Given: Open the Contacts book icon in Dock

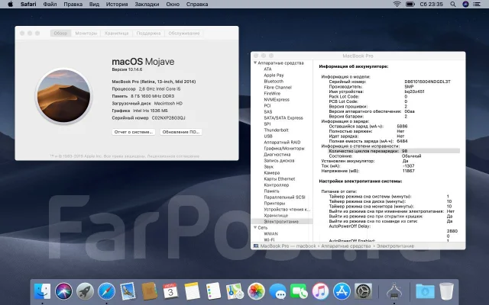Looking at the screenshot, I should point(150,291).
